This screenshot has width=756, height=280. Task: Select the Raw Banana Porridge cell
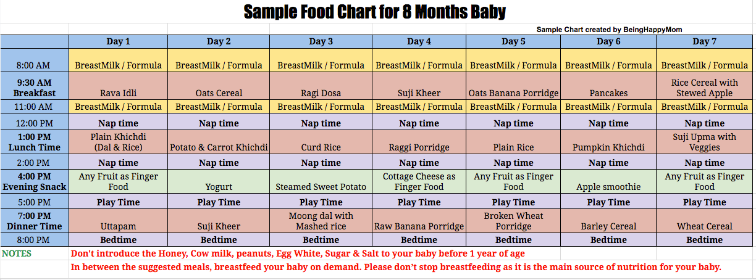[x=419, y=221]
